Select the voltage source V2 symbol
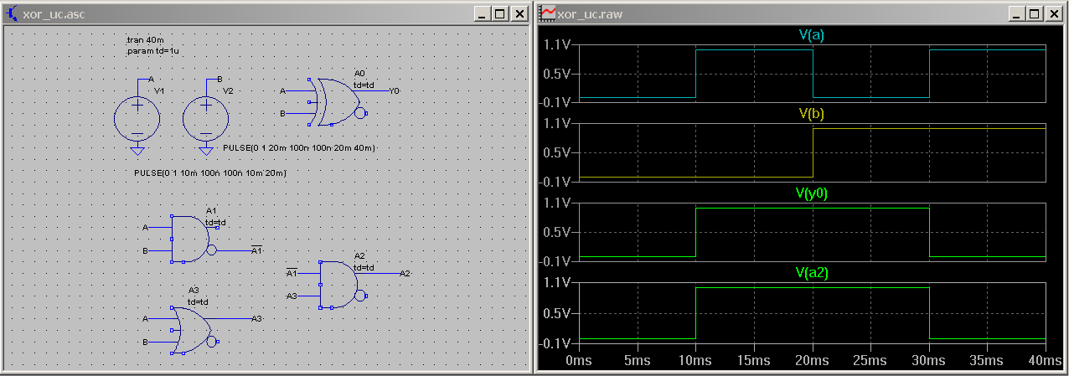 click(205, 117)
